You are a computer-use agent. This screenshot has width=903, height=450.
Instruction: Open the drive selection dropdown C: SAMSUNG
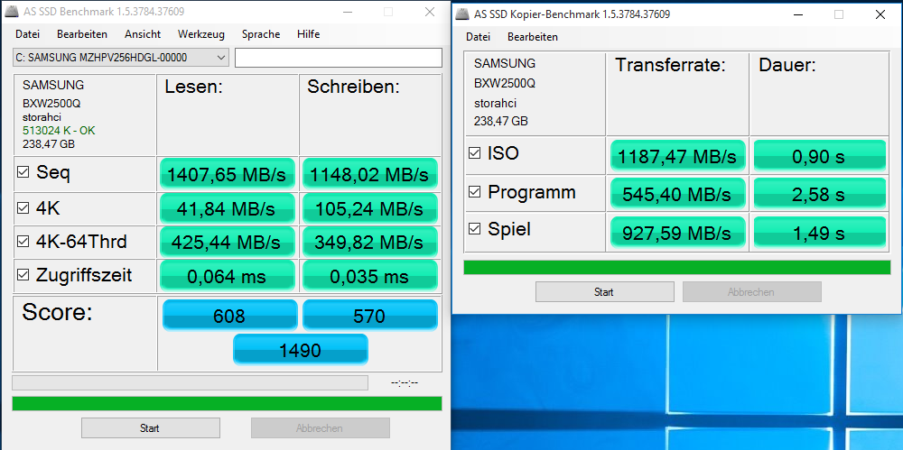[121, 58]
